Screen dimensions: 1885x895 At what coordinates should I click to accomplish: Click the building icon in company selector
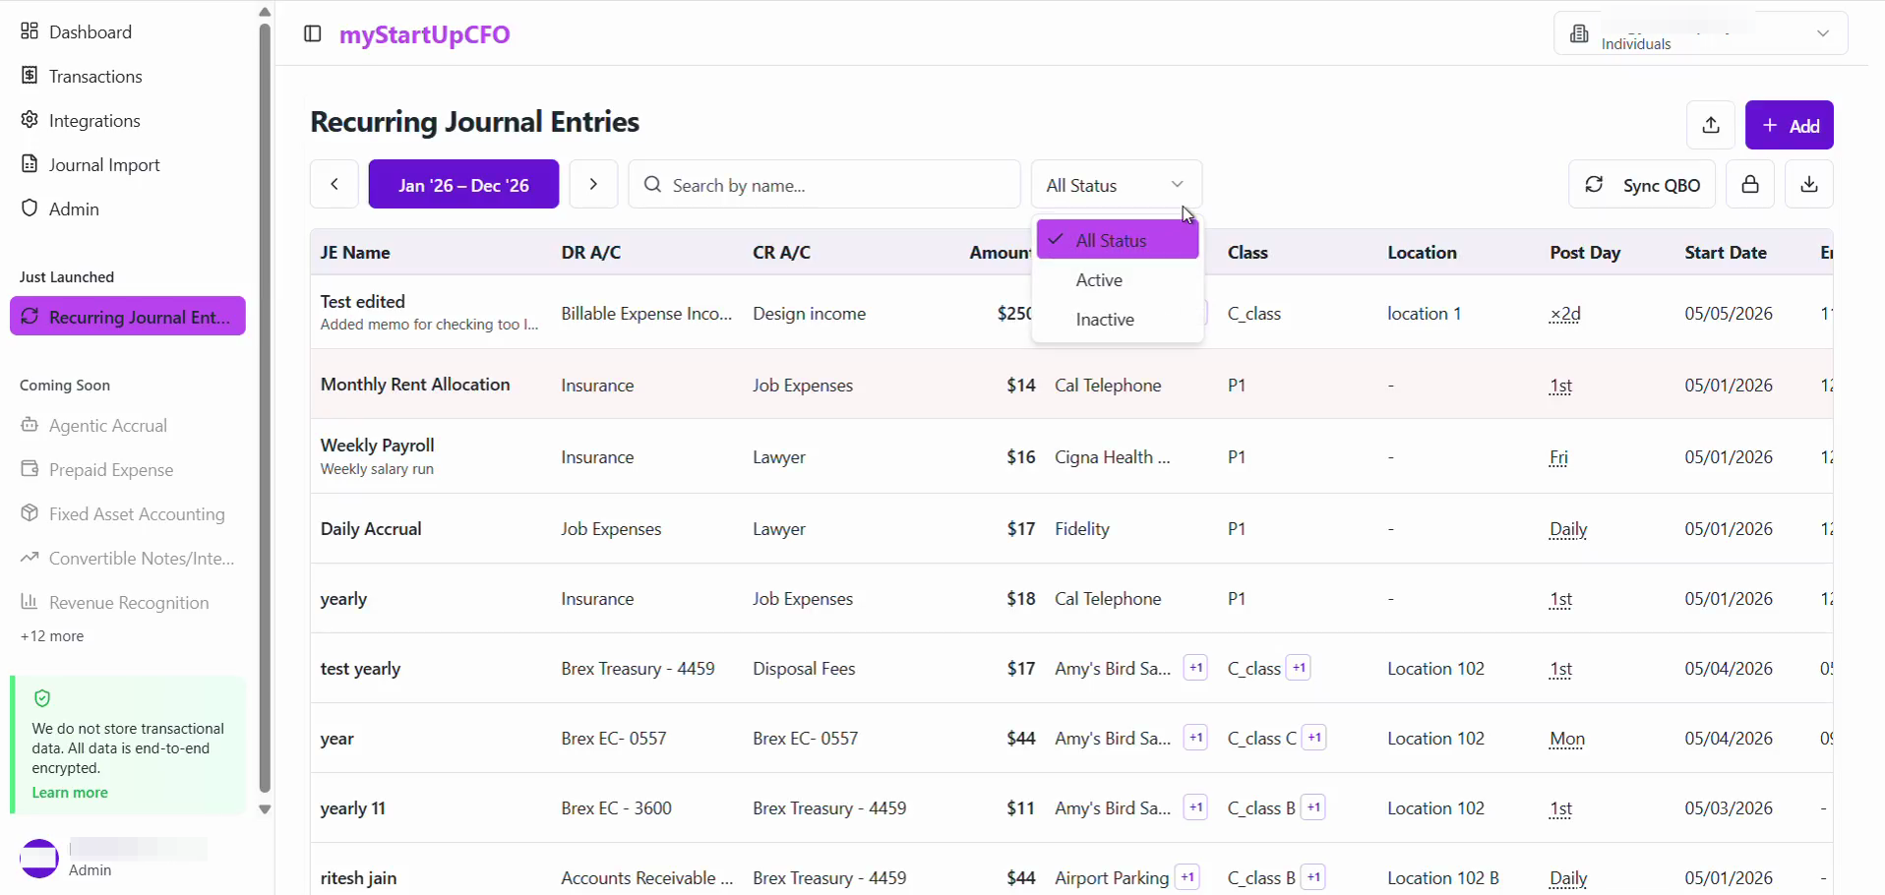(x=1579, y=33)
